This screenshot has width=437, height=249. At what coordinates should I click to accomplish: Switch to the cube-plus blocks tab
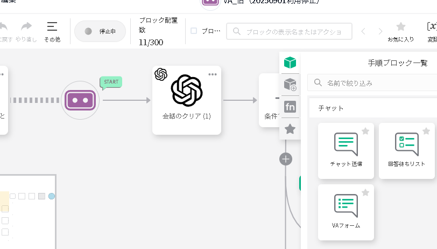pyautogui.click(x=290, y=84)
